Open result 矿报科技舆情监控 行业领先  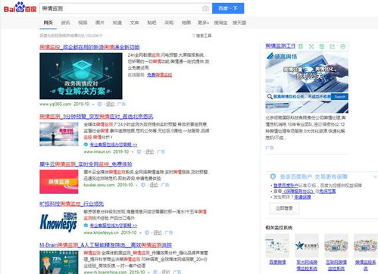(x=72, y=204)
